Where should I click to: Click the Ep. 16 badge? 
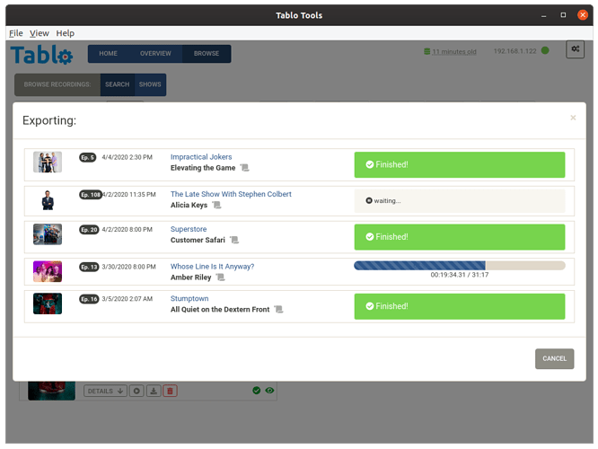(89, 299)
